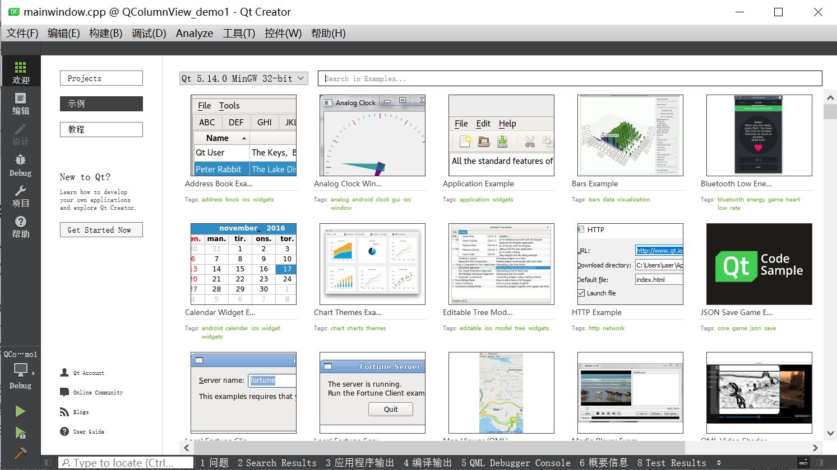The image size is (837, 470).
Task: Open 帮助 Help mode in sidebar
Action: click(x=21, y=227)
